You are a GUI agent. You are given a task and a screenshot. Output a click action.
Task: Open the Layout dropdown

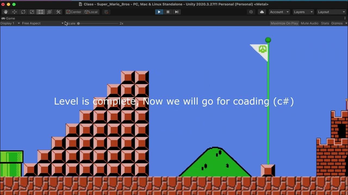point(331,12)
